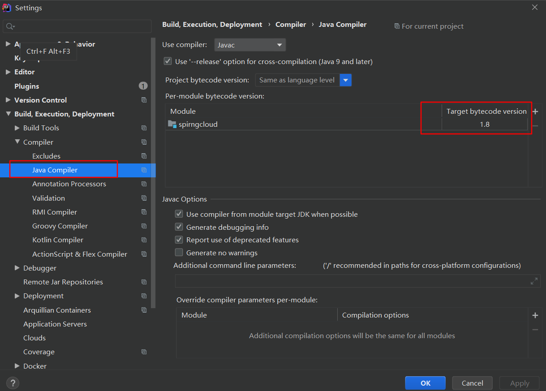Click the OK button
Screen dimensions: 546x391
(425, 383)
